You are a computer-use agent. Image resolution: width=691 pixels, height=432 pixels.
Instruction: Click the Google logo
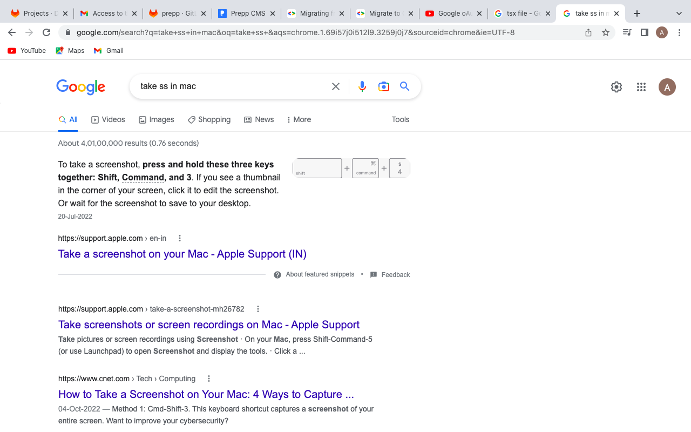coord(81,87)
